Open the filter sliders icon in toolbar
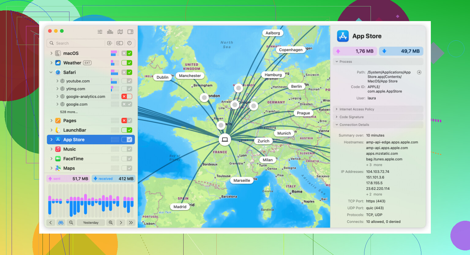Screen dimensions: 470x255 click(100, 32)
